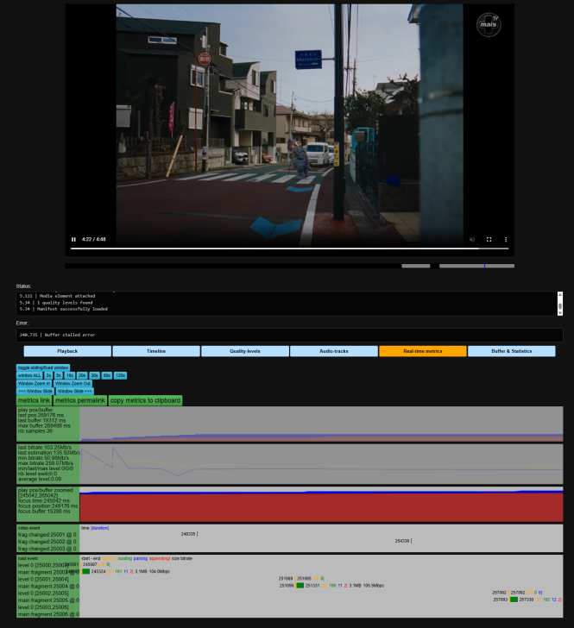Click the 'nb level switch:0' label

click(x=37, y=474)
